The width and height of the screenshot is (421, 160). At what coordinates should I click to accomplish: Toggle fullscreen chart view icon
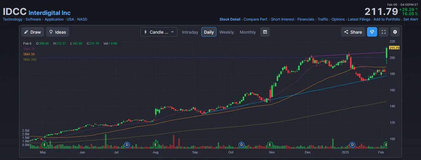384,32
